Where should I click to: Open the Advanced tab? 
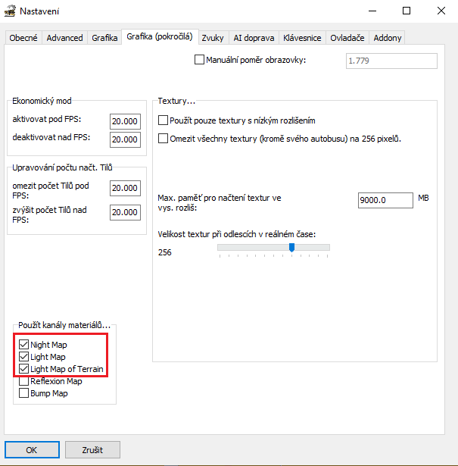pyautogui.click(x=64, y=38)
